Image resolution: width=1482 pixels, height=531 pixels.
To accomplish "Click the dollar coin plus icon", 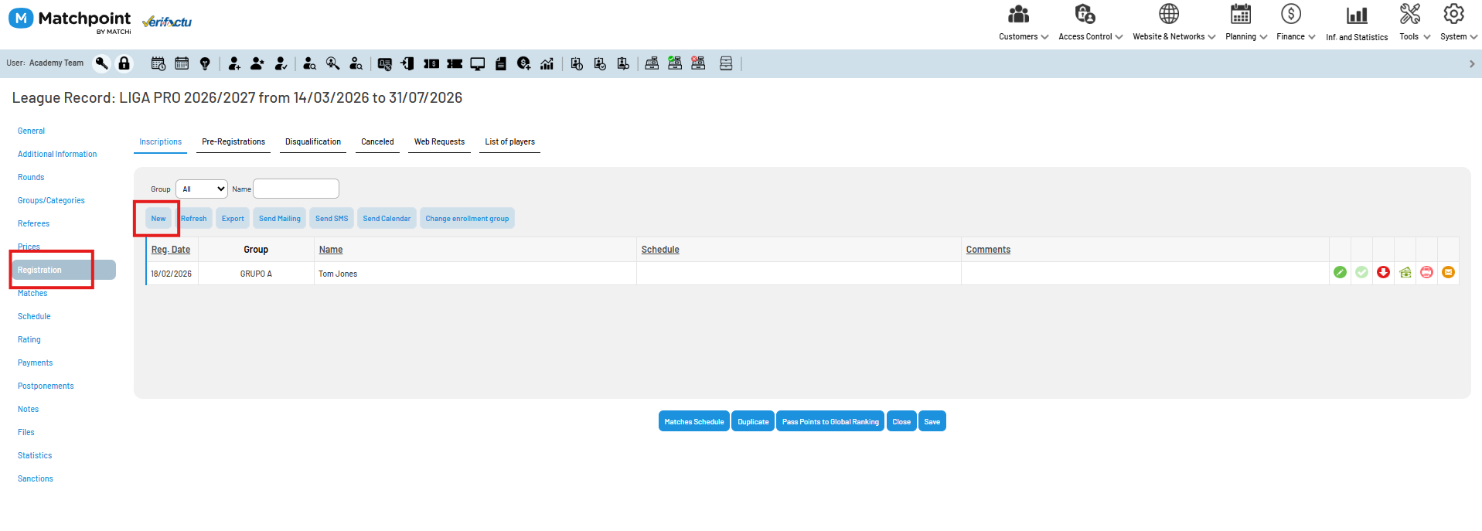I will 524,63.
